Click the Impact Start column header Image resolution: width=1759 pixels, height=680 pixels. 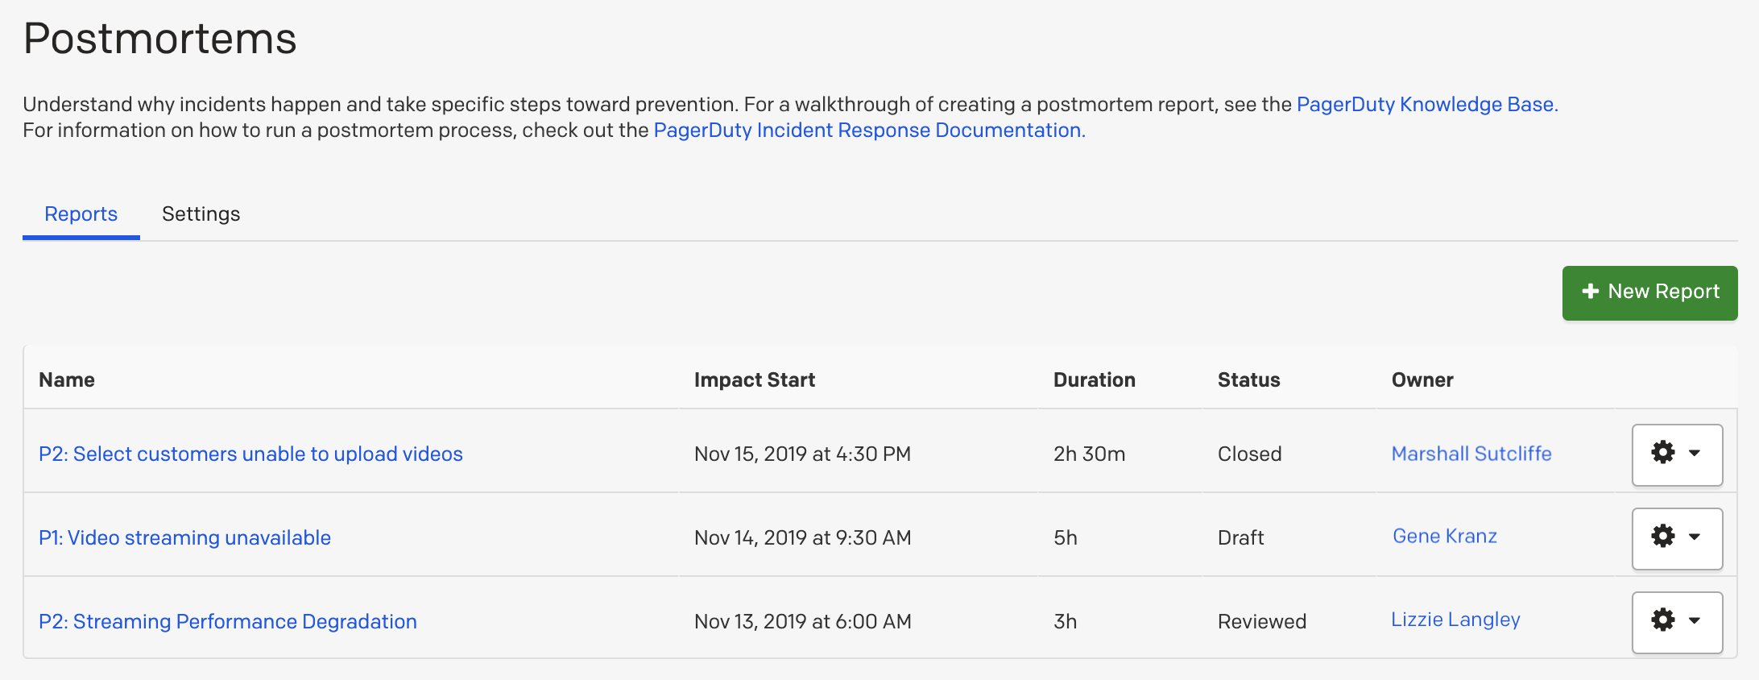click(x=754, y=380)
